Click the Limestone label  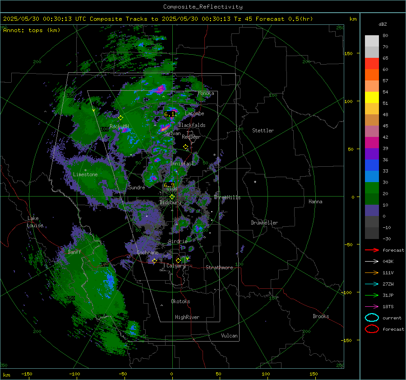tap(85, 174)
